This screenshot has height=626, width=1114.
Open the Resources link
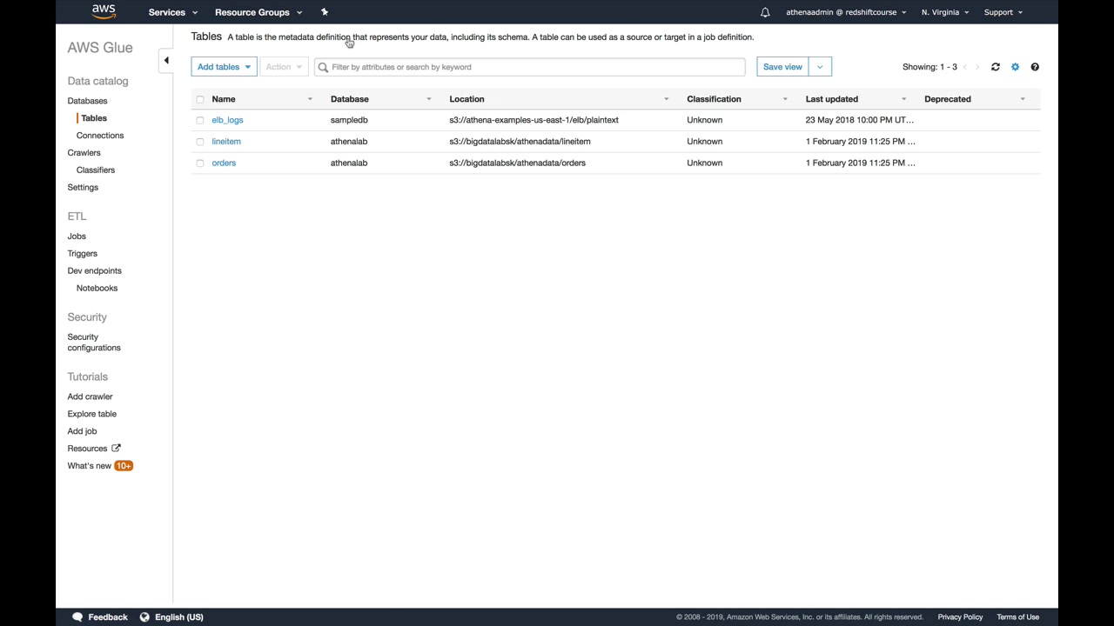[87, 449]
